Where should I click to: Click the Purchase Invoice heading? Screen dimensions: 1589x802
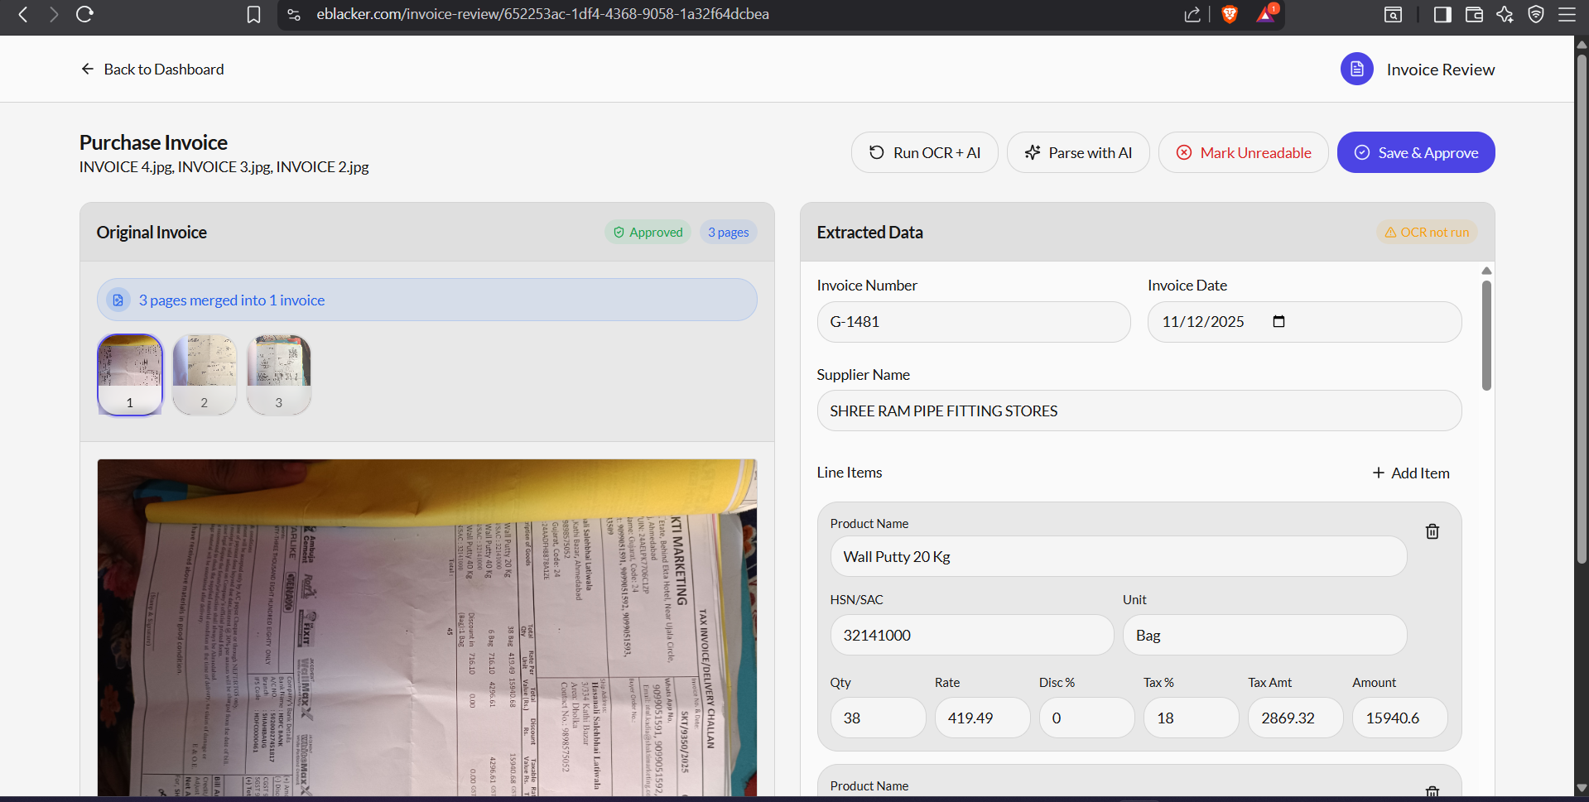point(153,142)
